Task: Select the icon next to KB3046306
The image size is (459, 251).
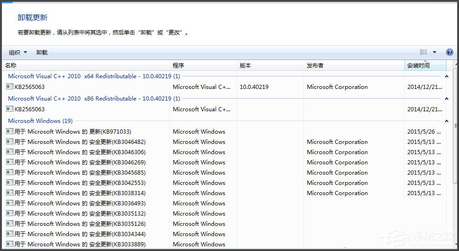Action: tap(10, 152)
